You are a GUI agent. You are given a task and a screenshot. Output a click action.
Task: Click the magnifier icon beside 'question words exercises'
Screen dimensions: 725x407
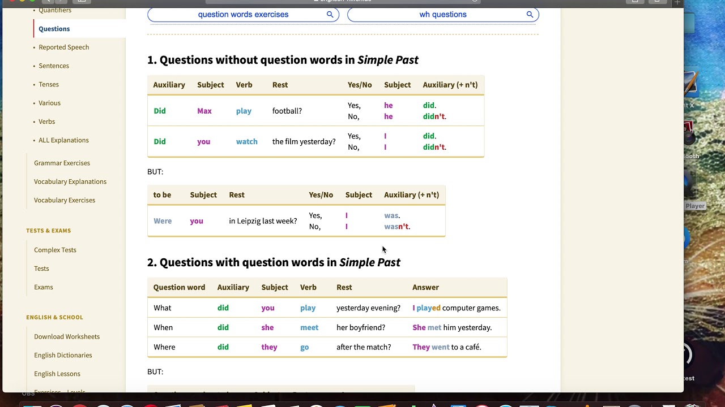pyautogui.click(x=330, y=15)
